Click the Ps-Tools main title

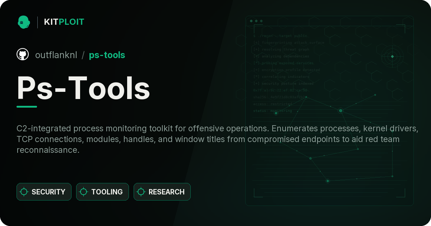coord(83,88)
